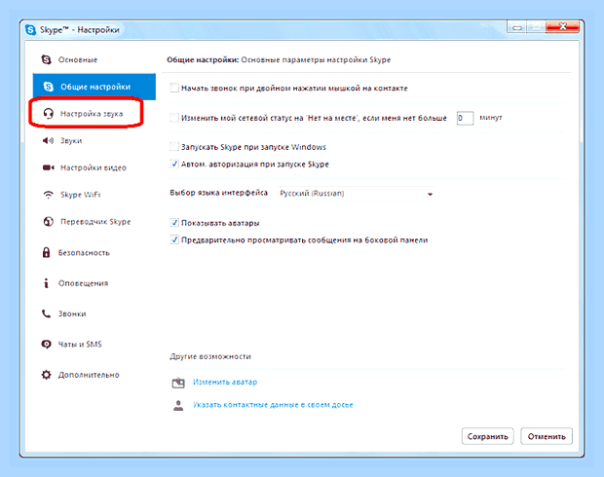Open the Настройка звука settings page
The height and width of the screenshot is (477, 604).
[92, 114]
